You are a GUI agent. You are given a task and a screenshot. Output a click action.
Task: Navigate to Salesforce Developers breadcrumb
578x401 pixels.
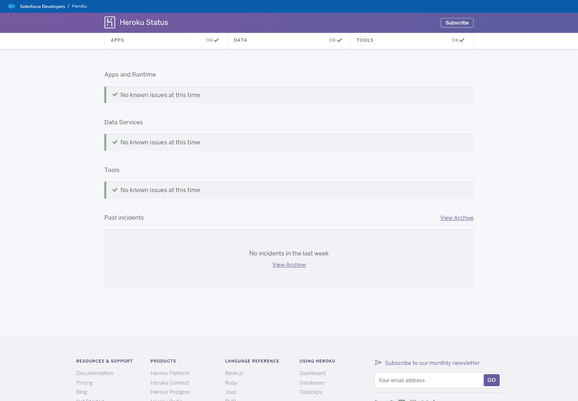[x=42, y=6]
